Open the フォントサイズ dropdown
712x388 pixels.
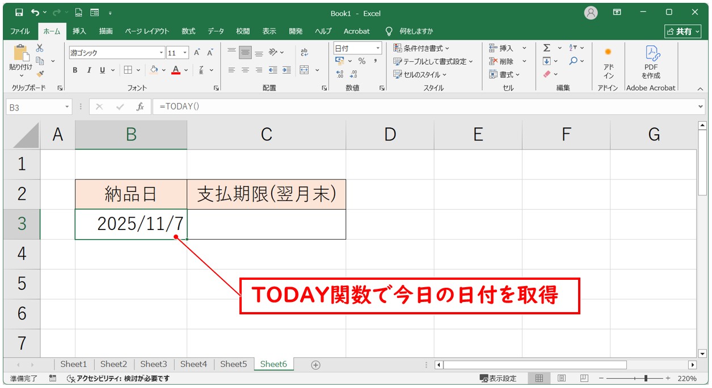[185, 52]
